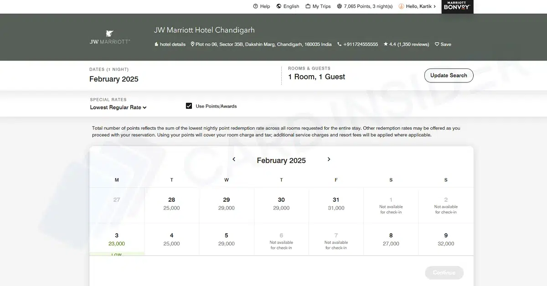Open the hotel address link
This screenshot has height=286, width=547.
point(261,44)
